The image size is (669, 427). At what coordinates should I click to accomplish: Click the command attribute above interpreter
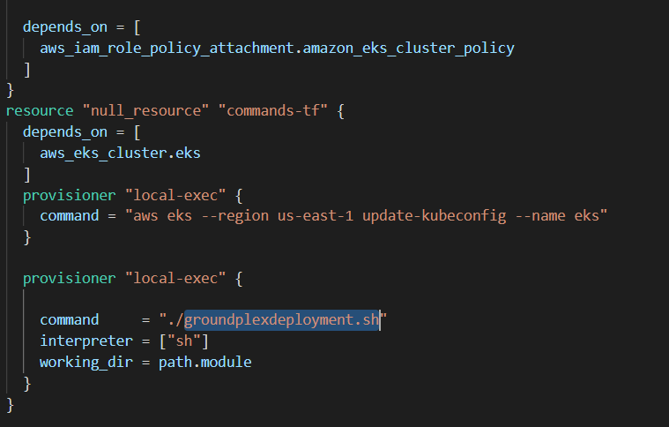pyautogui.click(x=70, y=320)
